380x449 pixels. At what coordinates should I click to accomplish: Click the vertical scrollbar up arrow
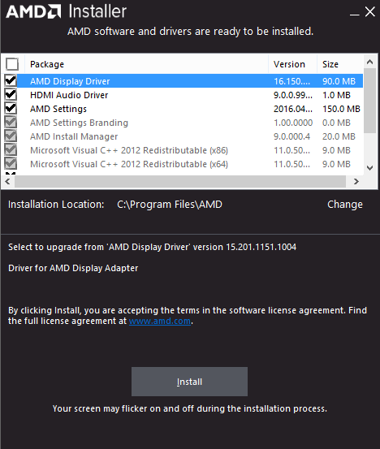369,62
